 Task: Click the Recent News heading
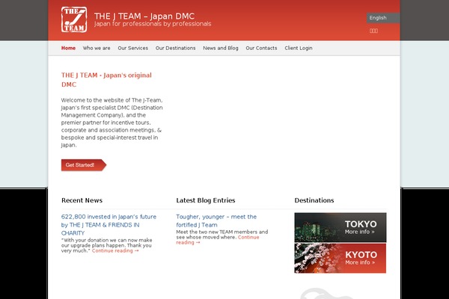click(82, 200)
